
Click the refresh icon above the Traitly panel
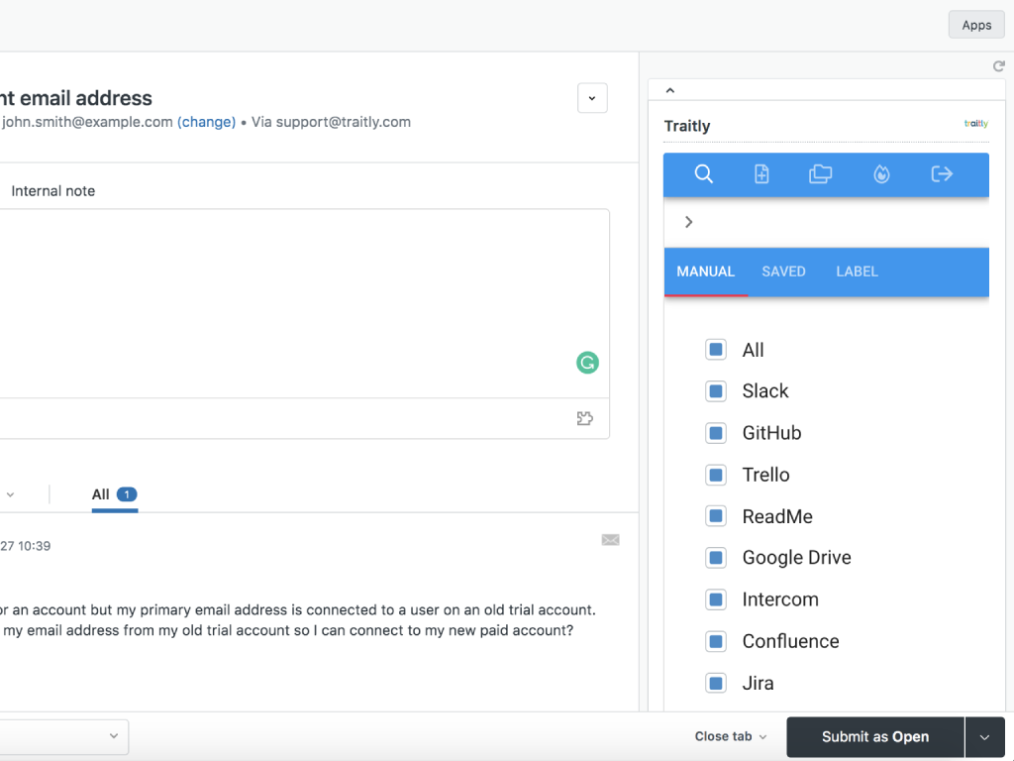click(x=999, y=66)
